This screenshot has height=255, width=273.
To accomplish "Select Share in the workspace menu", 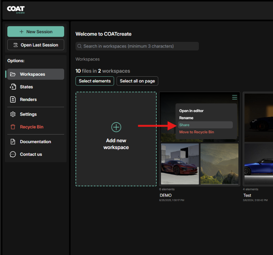I will pyautogui.click(x=185, y=125).
